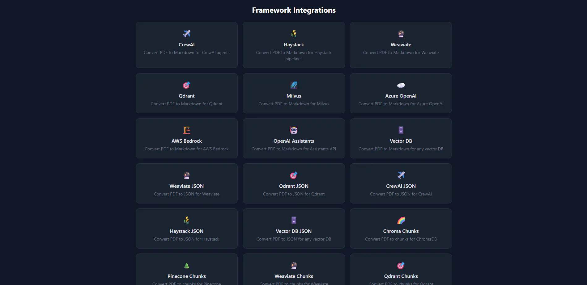The height and width of the screenshot is (285, 587).
Task: Click "Convert PDF to Markdown for CrewAI agents"
Action: pyautogui.click(x=187, y=53)
